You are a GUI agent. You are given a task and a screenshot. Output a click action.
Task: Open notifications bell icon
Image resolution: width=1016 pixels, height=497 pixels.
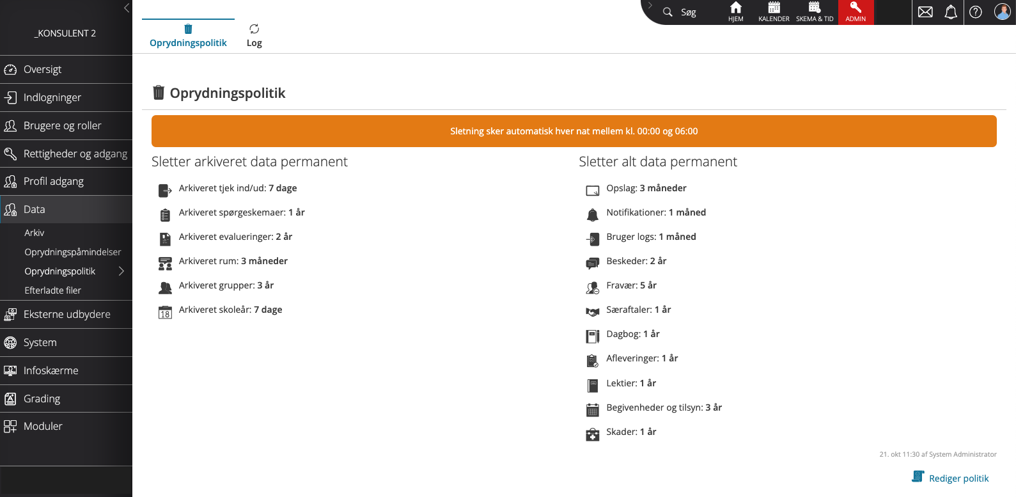951,12
